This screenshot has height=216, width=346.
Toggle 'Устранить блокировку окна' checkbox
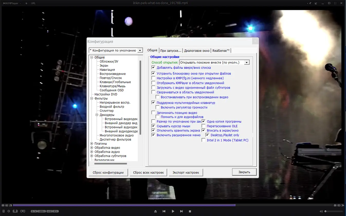153,73
